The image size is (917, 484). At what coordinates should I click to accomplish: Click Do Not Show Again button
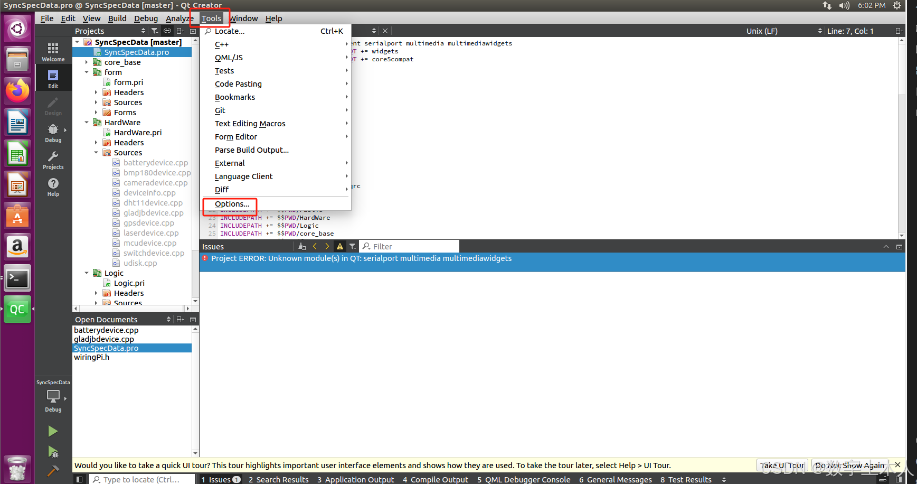(x=850, y=466)
